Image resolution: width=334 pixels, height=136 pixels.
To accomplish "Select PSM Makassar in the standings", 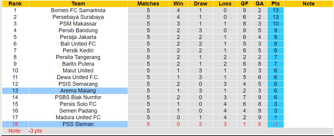I will tap(78, 24).
